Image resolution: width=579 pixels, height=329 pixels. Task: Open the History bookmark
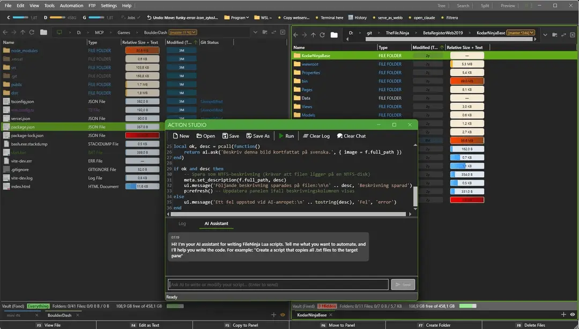pos(358,18)
